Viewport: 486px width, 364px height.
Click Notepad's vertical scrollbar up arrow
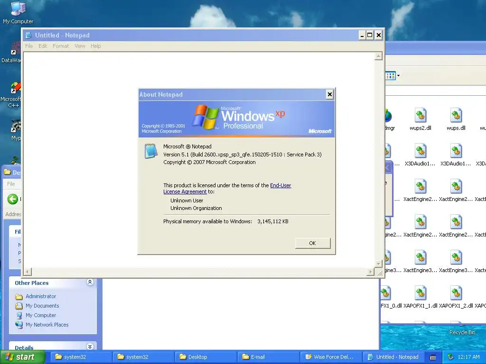point(378,56)
